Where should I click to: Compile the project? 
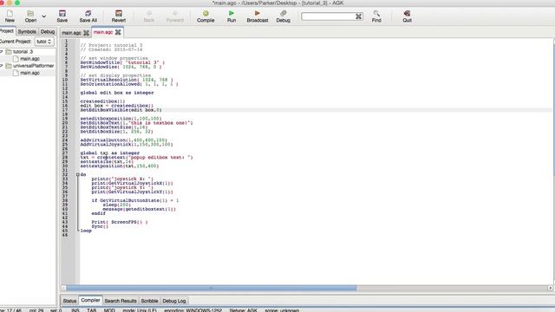tap(206, 16)
